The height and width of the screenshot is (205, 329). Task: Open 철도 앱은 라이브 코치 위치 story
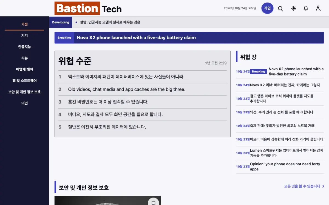pyautogui.click(x=282, y=99)
